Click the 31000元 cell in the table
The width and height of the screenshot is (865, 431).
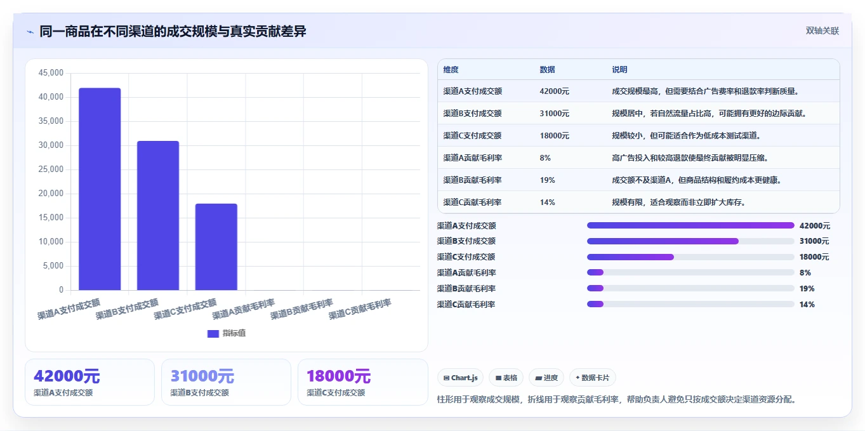tap(554, 114)
